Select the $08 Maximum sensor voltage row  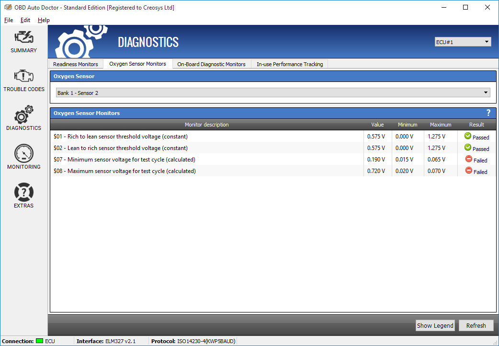(206, 171)
